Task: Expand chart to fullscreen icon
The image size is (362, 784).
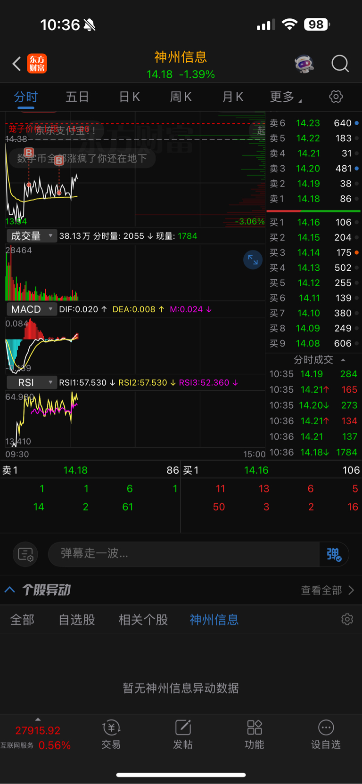Action: (253, 259)
